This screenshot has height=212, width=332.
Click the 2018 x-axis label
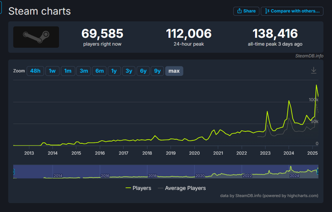tap(147, 153)
